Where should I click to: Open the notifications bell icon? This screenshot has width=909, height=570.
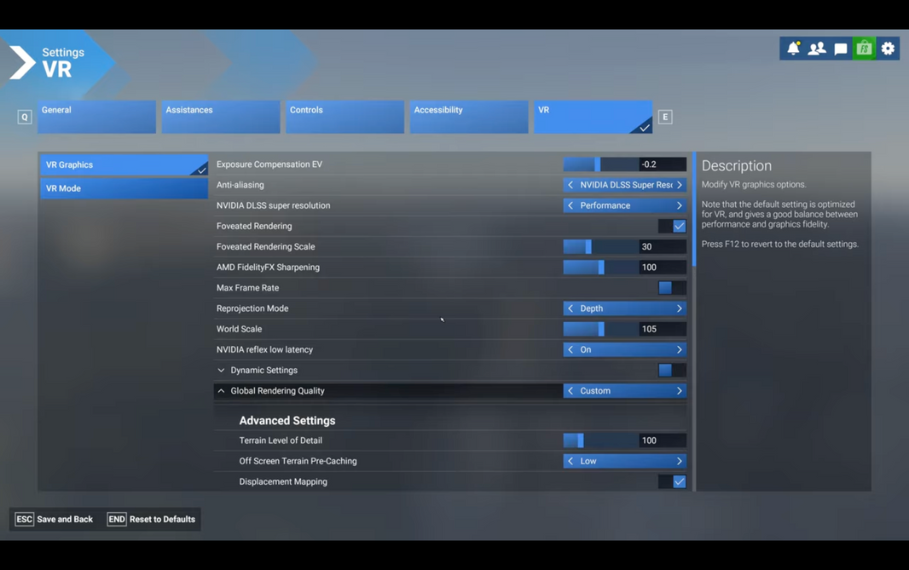[x=792, y=48]
